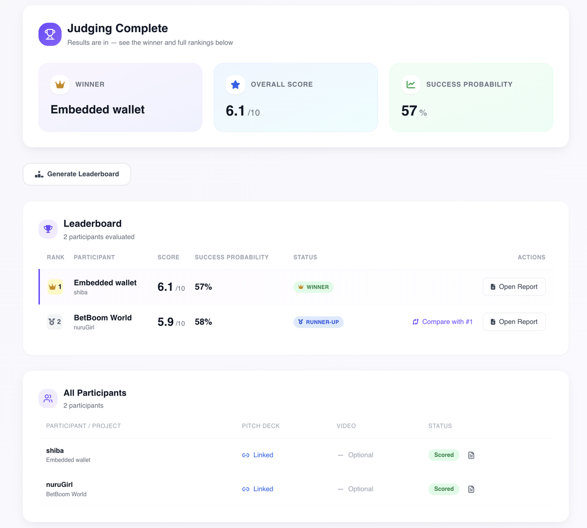Click the rank 2 medal badge

click(55, 322)
